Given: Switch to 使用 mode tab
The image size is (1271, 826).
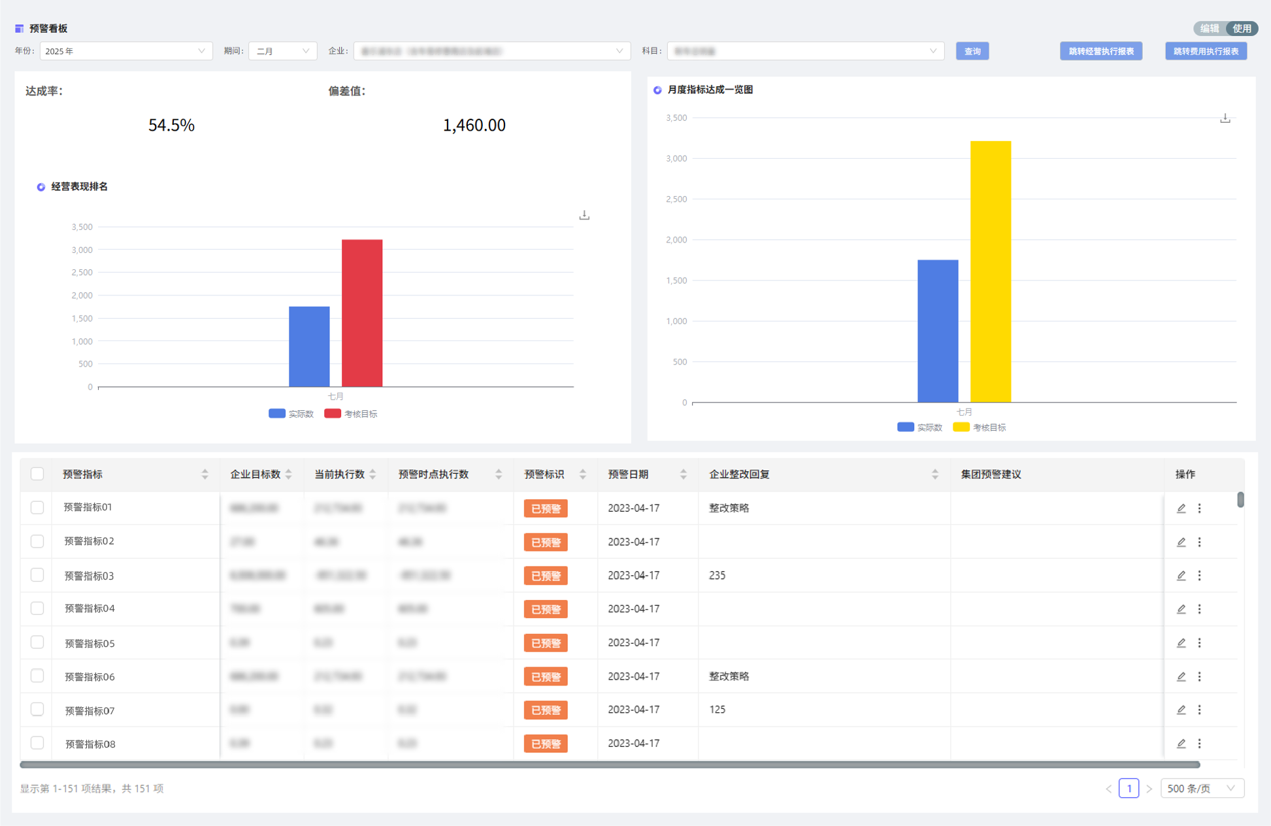Looking at the screenshot, I should pyautogui.click(x=1242, y=28).
